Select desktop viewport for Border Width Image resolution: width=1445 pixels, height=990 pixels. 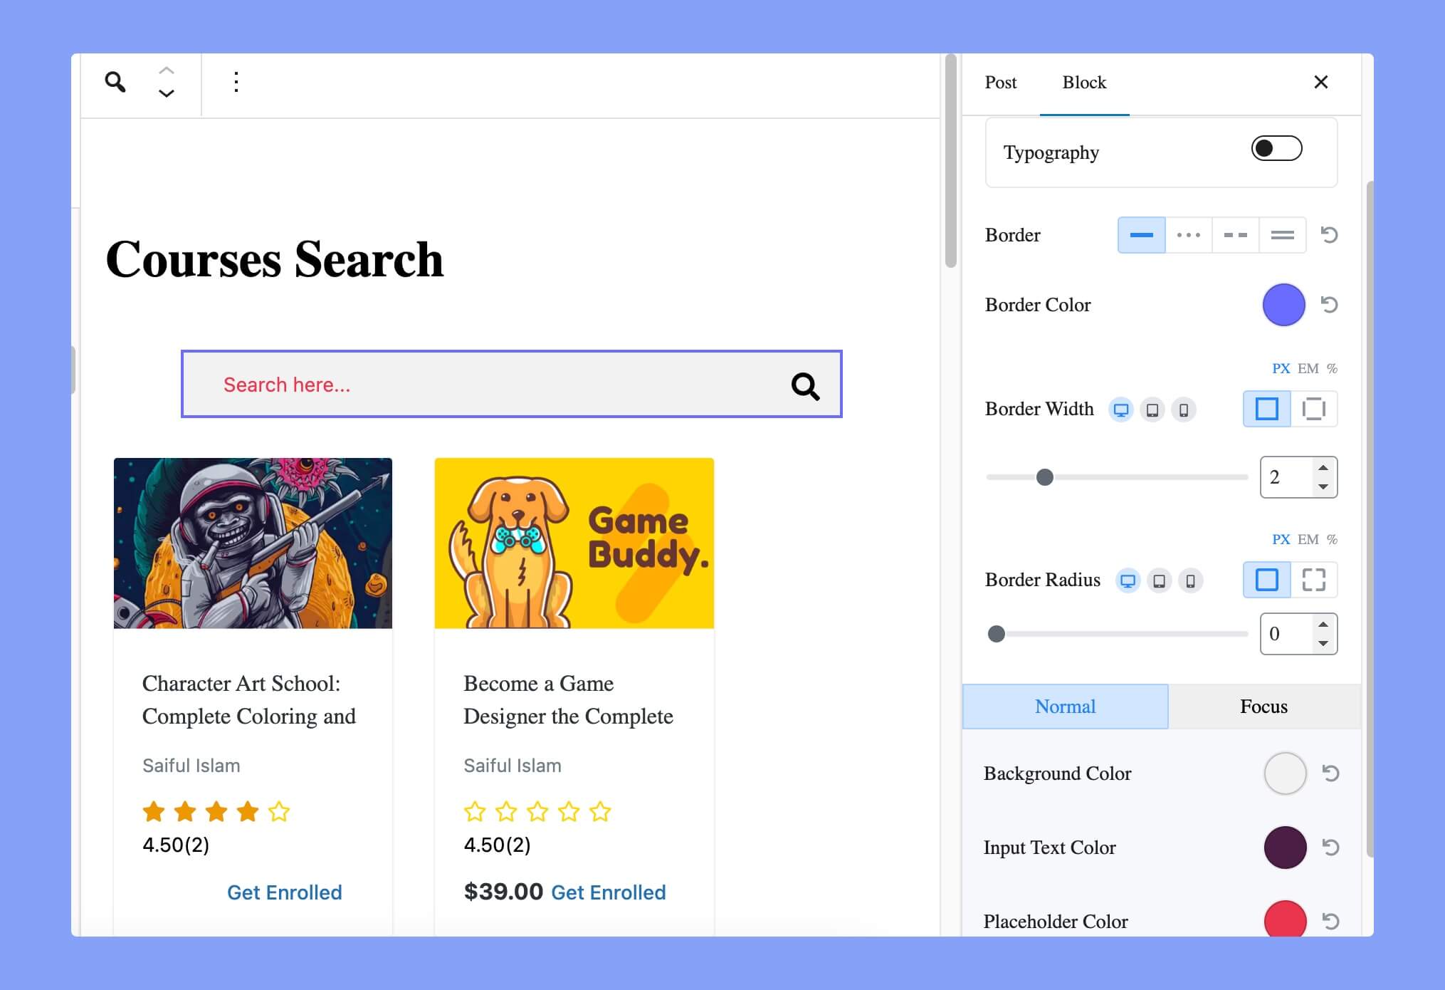click(1122, 409)
